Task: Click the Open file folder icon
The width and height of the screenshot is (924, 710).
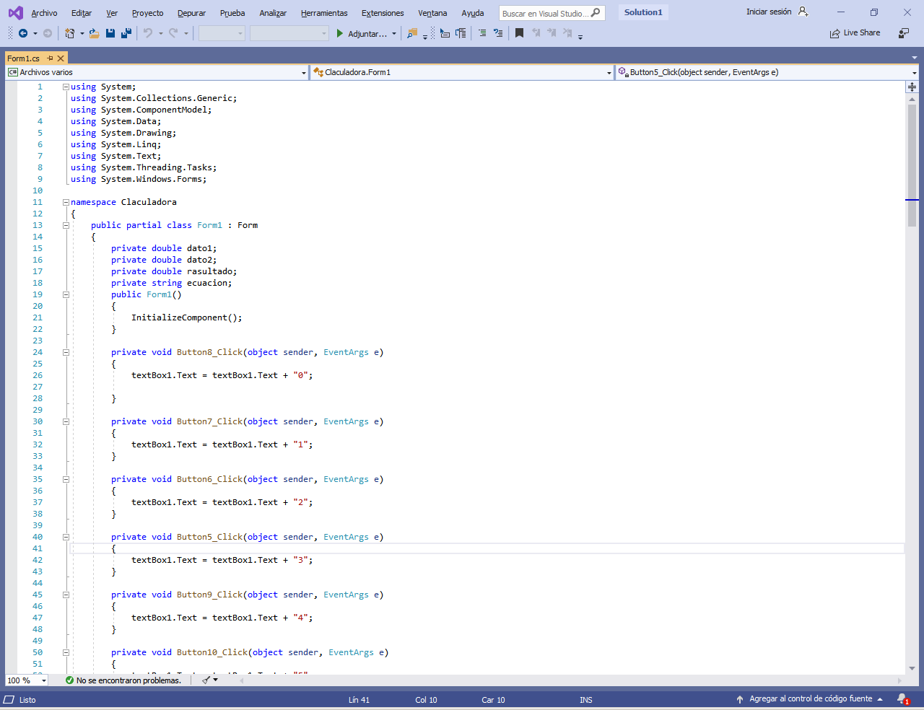Action: tap(94, 33)
